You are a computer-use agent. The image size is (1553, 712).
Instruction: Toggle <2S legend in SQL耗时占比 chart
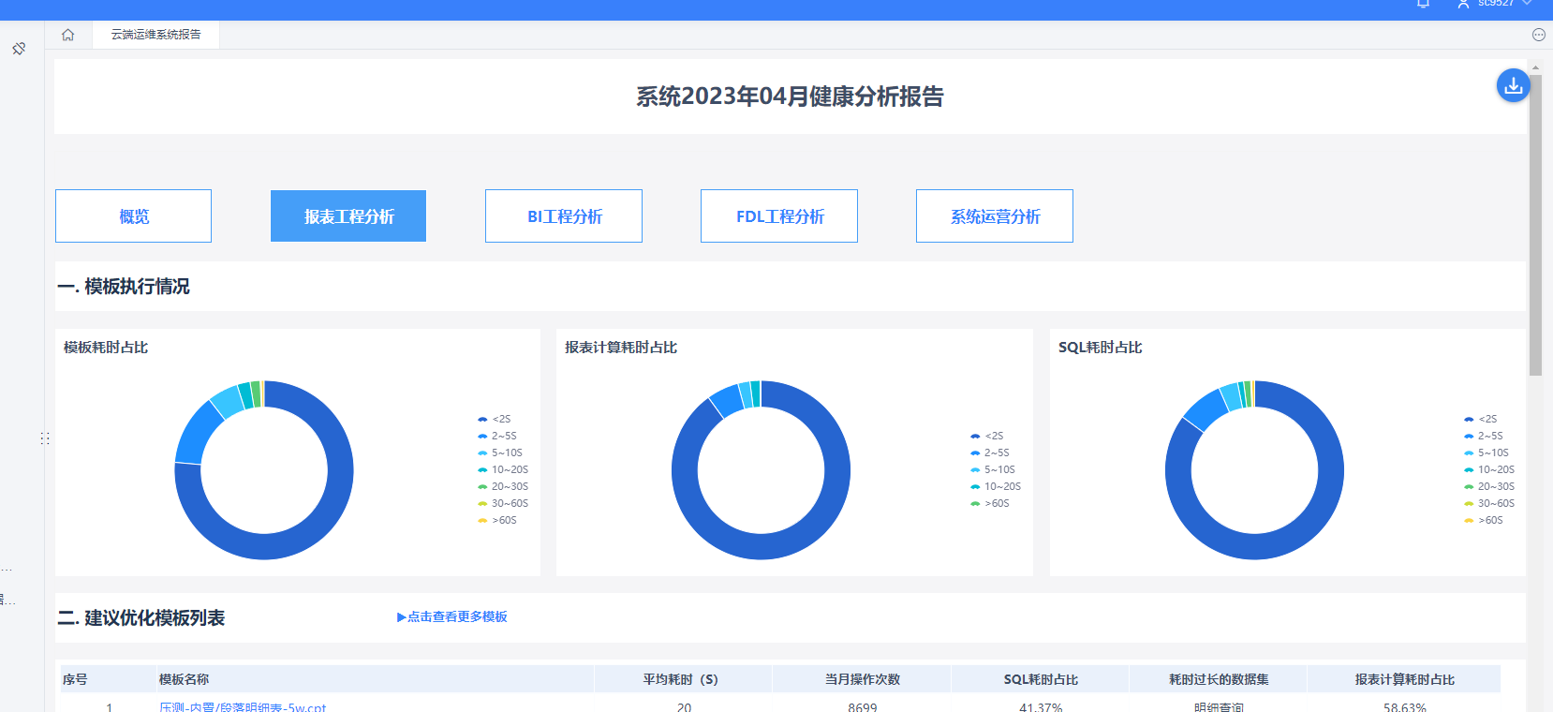[1481, 419]
